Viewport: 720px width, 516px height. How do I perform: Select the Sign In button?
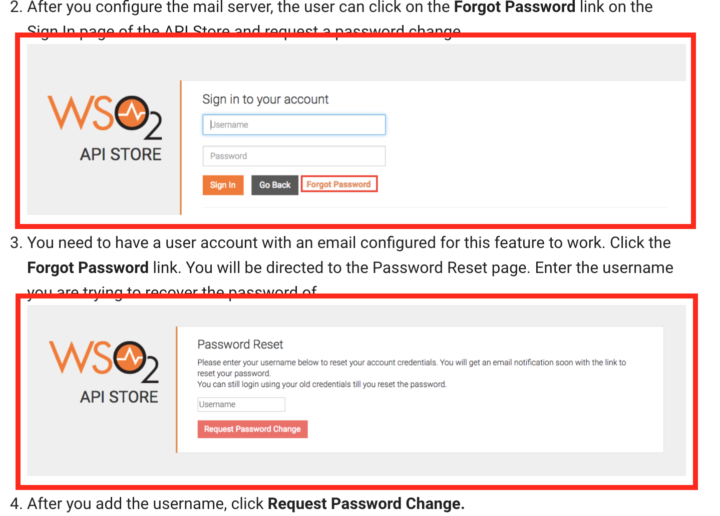223,185
